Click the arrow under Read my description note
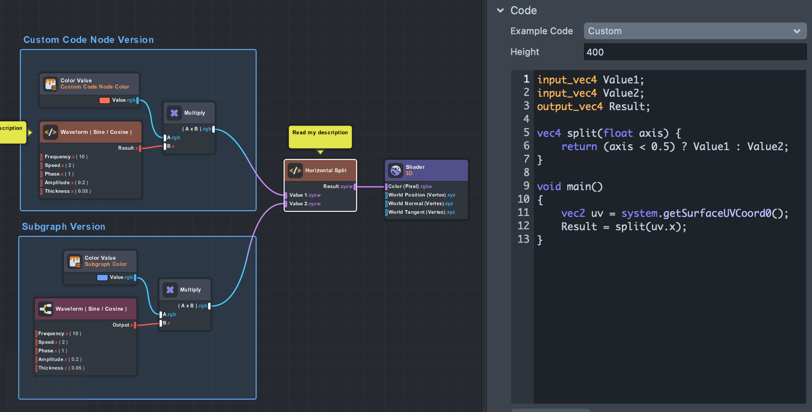This screenshot has width=812, height=412. pyautogui.click(x=320, y=152)
